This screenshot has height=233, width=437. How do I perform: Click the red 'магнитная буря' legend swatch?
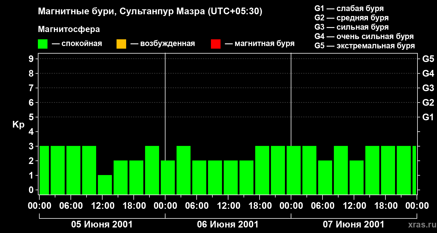pos(216,44)
